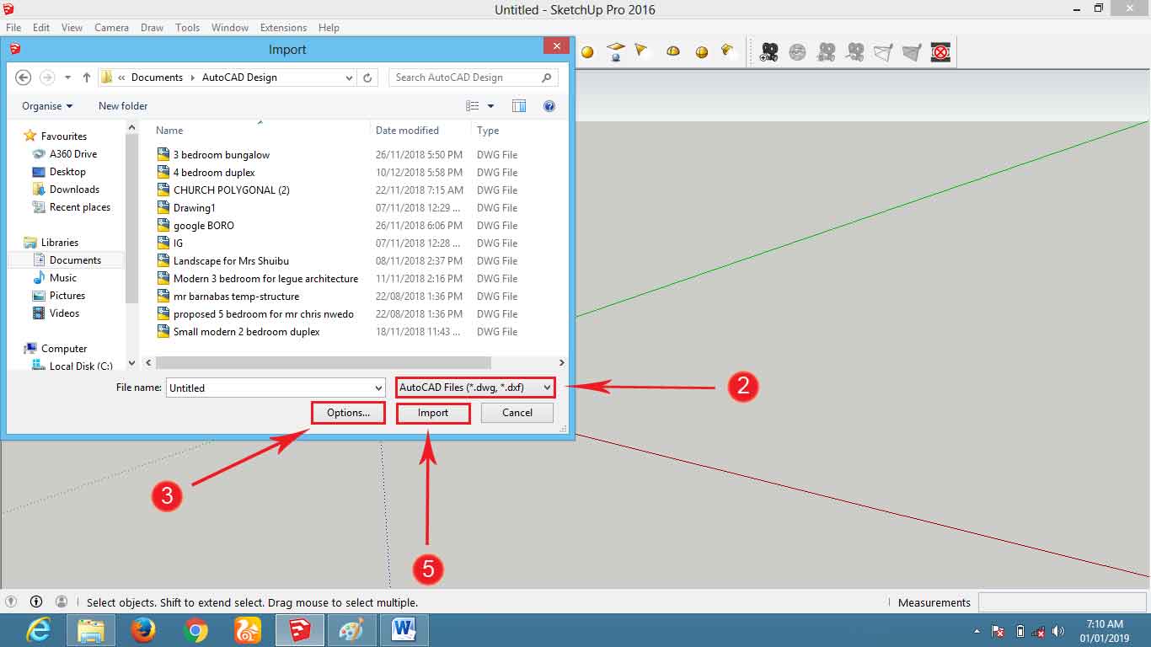Switch to Microsoft Word from the taskbar

click(x=404, y=630)
